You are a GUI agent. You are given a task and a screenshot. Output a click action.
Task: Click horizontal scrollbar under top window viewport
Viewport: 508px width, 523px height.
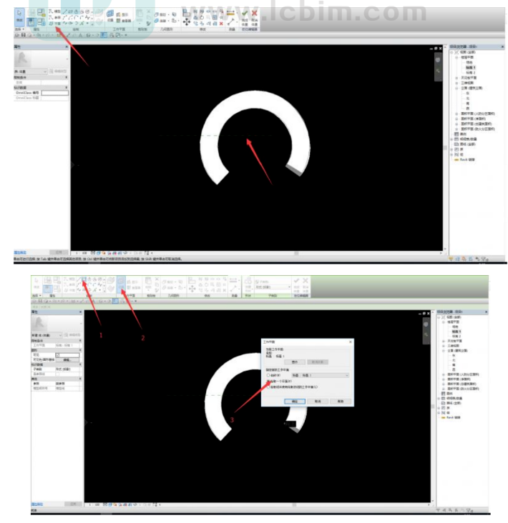(295, 253)
